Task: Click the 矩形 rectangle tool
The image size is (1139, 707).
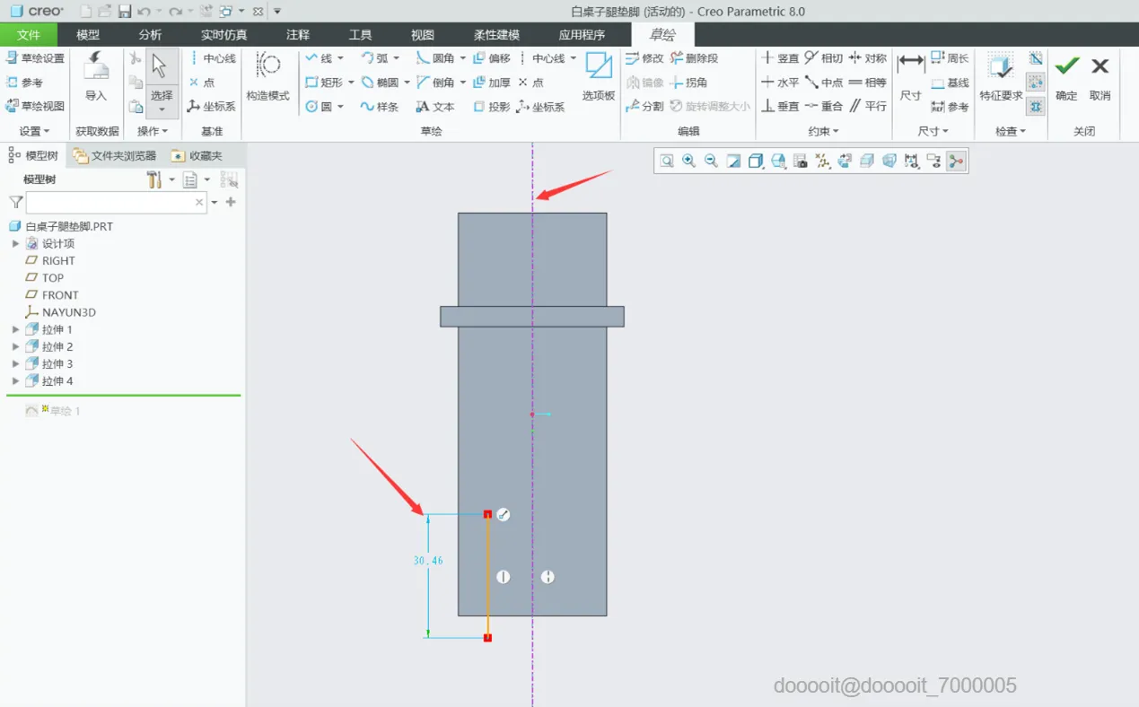Action: tap(324, 83)
